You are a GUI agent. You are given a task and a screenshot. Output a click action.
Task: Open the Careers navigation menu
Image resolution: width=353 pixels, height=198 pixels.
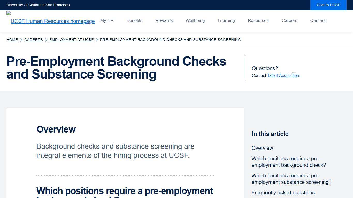289,21
